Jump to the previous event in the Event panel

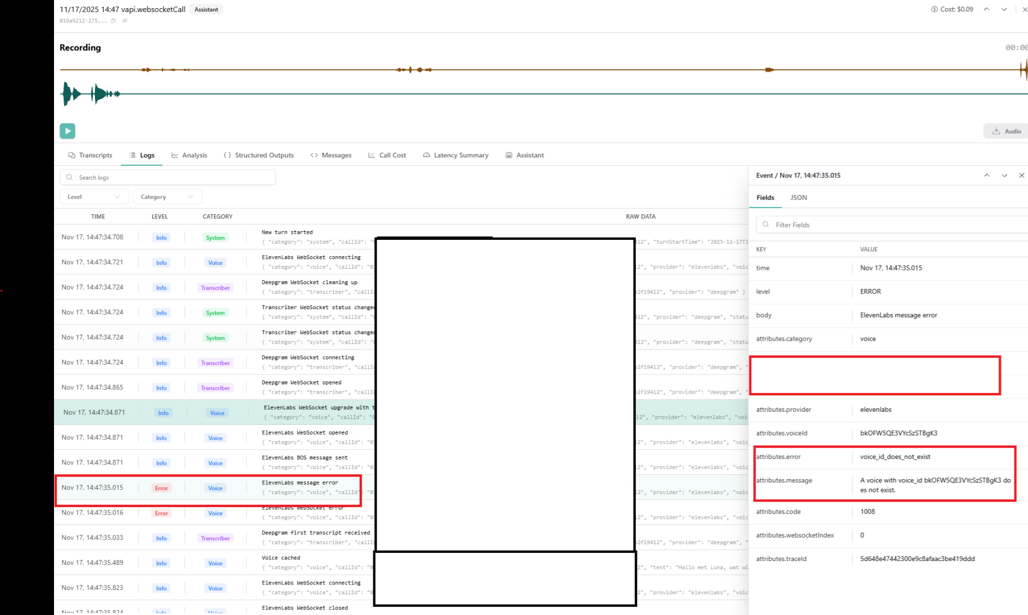pos(987,175)
